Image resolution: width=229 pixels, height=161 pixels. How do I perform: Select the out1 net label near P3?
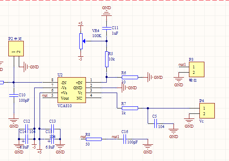[182, 65]
